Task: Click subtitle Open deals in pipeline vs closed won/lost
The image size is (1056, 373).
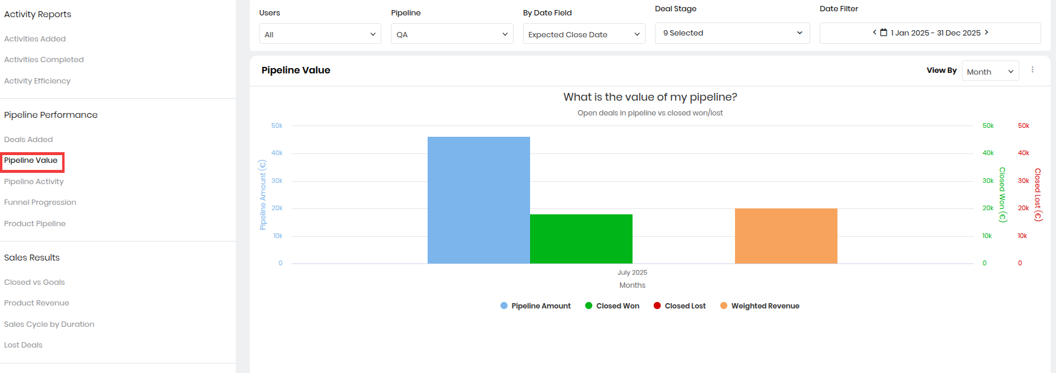Action: pos(650,113)
